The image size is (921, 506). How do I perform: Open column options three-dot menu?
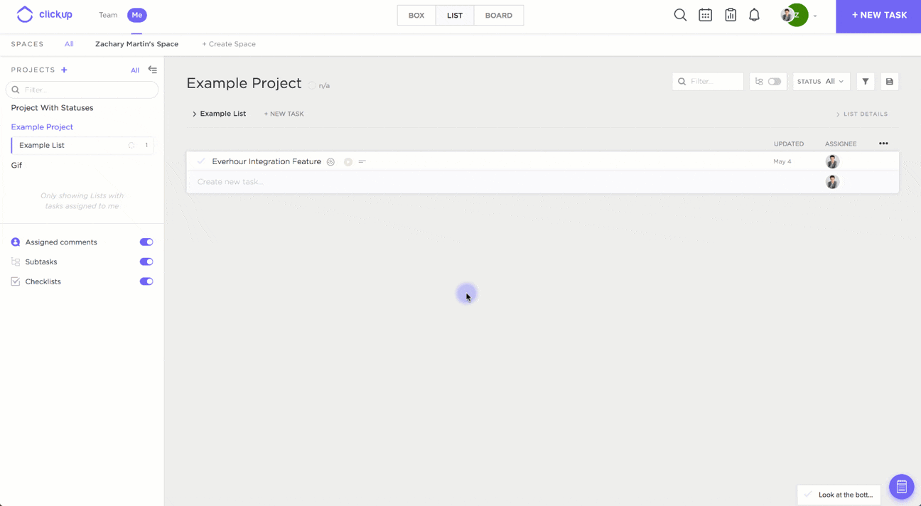point(883,144)
